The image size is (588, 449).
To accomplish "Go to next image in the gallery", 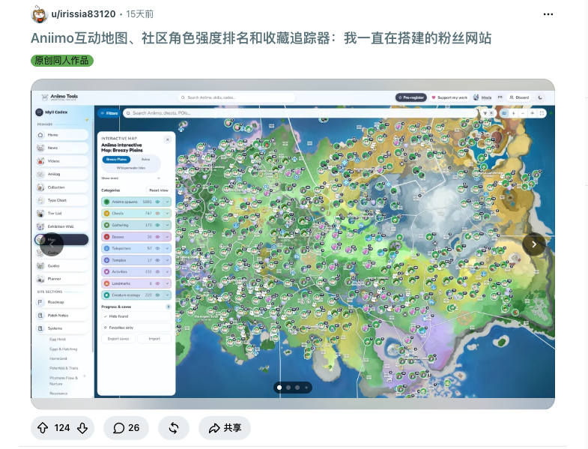I will [x=534, y=244].
